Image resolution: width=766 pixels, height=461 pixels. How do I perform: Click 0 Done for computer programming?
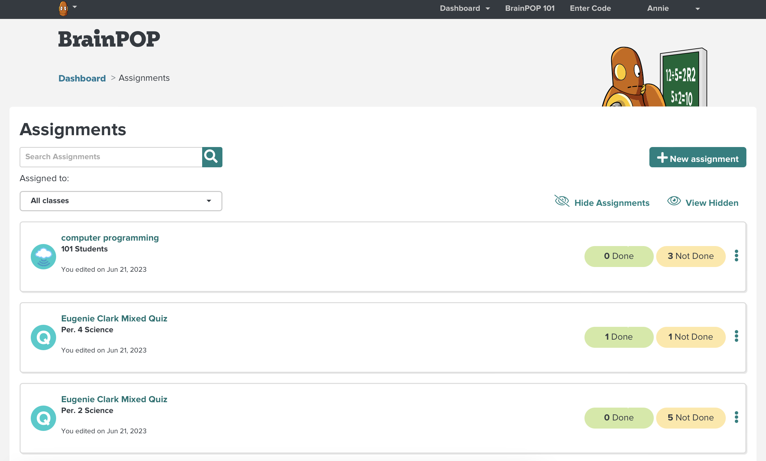[619, 256]
